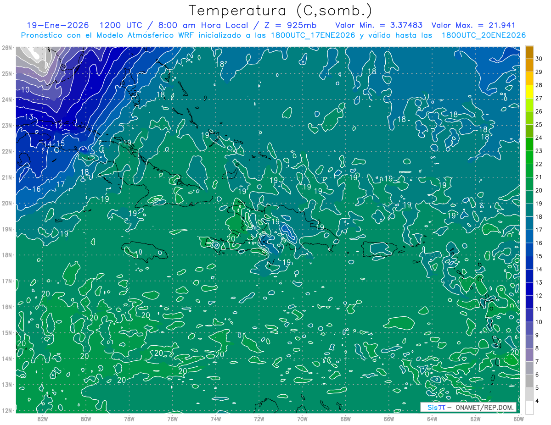
Task: Click the "Valor Min. = 3.37483" value
Action: (379, 25)
